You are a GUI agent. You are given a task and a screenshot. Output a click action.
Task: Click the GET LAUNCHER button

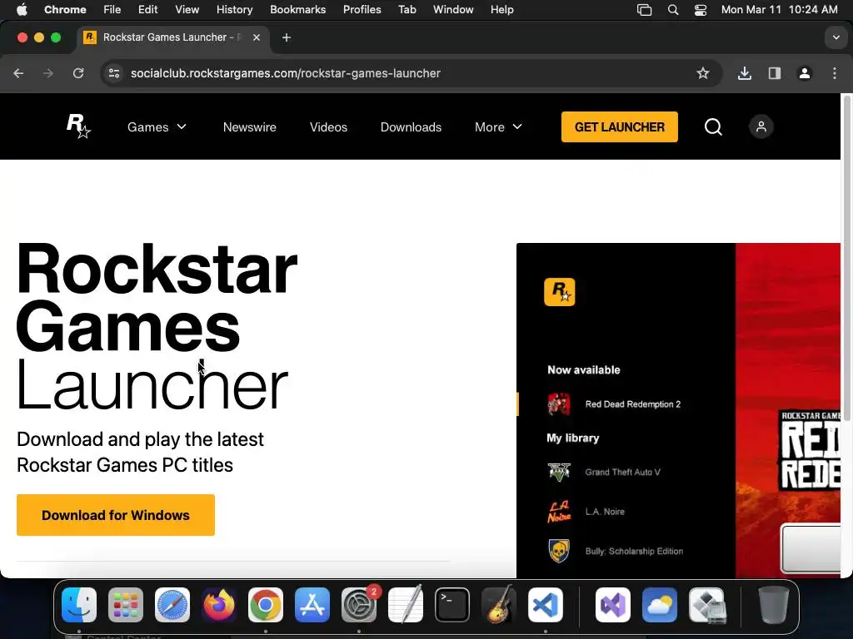click(x=620, y=126)
